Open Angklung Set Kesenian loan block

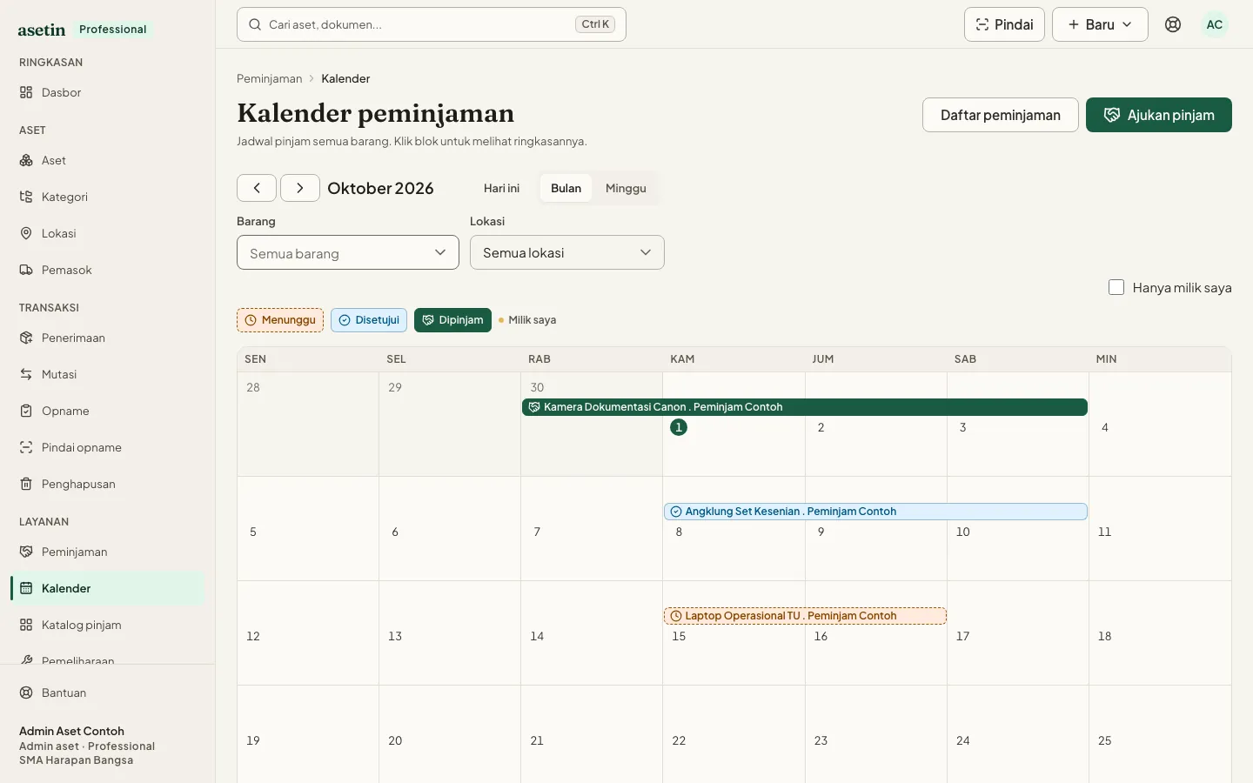pyautogui.click(x=875, y=512)
